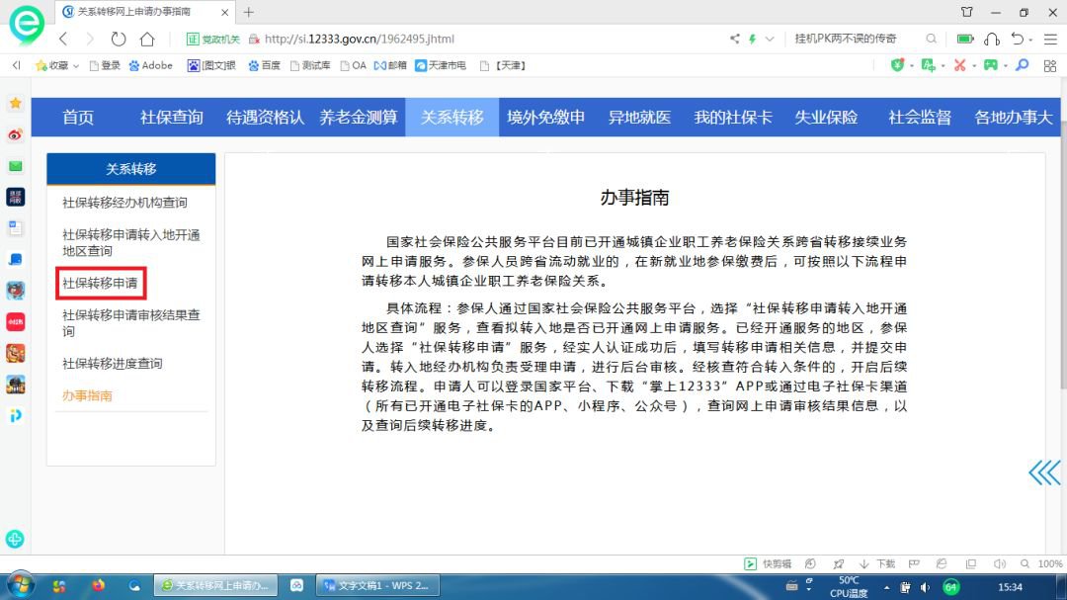Select 社保转移进度查询 in side menu
This screenshot has width=1067, height=600.
tap(113, 363)
